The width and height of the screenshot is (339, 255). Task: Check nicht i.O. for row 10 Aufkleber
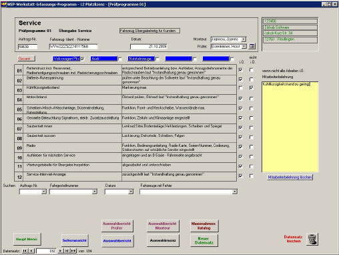(251, 157)
